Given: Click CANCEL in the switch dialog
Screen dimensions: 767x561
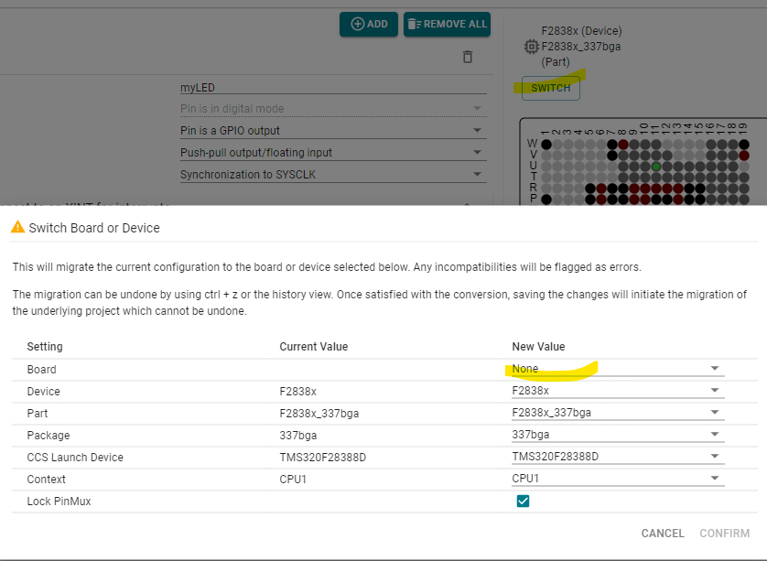Looking at the screenshot, I should point(663,534).
